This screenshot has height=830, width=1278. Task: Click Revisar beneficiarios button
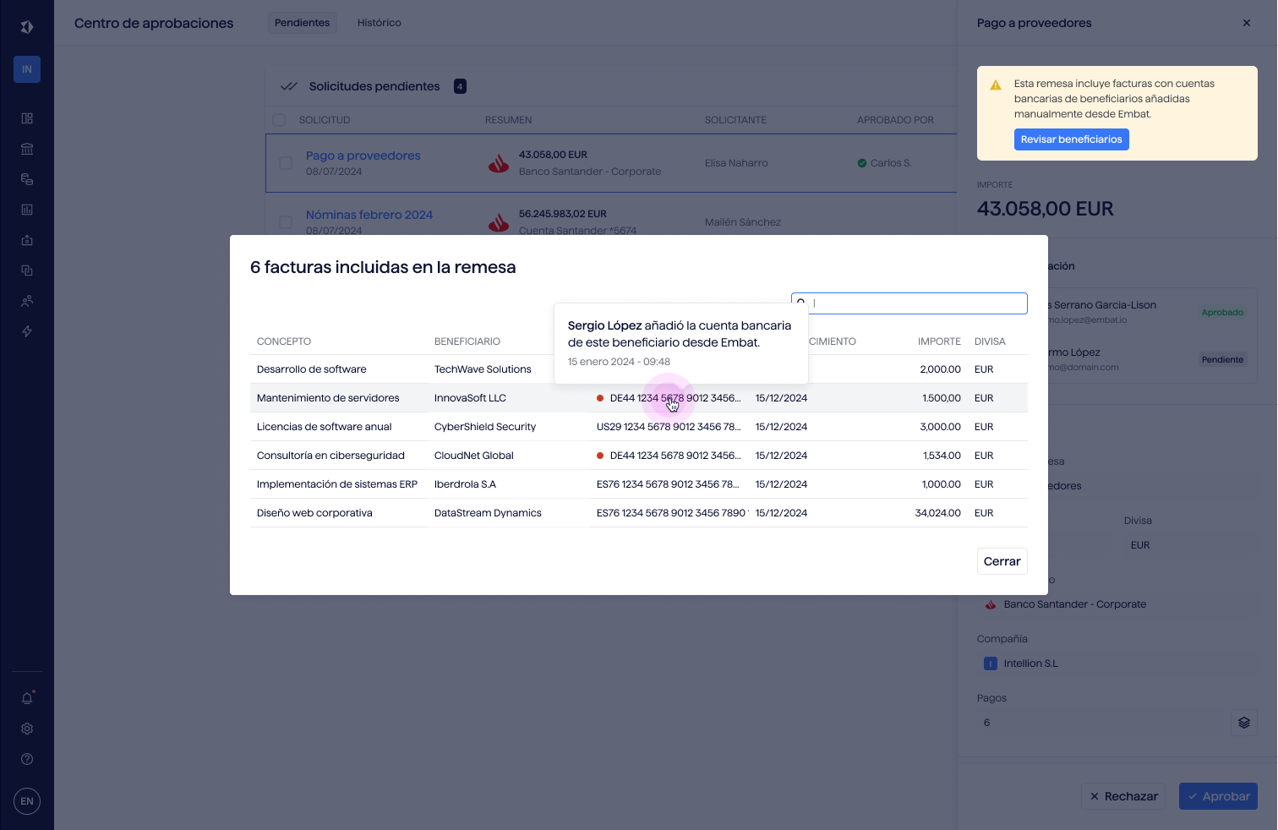[1071, 139]
